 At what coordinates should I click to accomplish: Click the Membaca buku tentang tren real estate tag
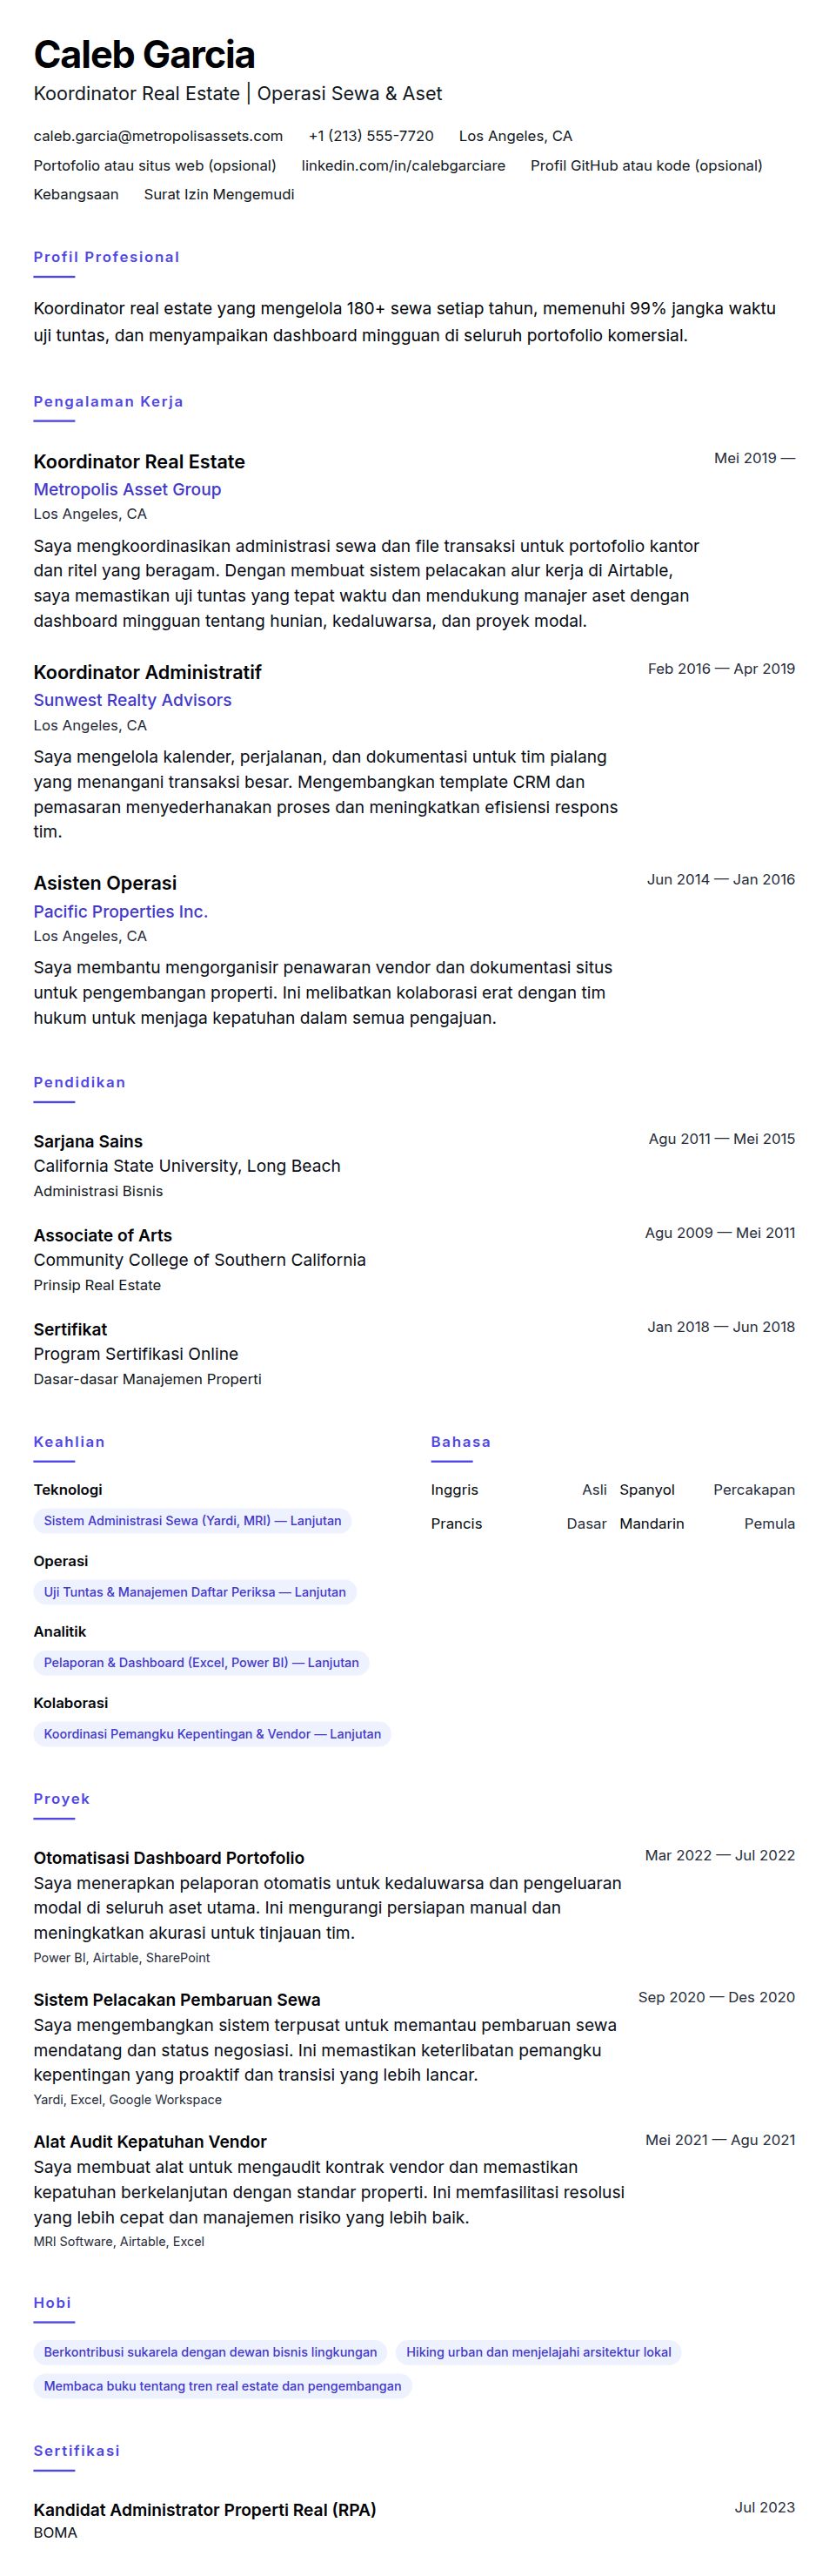(x=223, y=2386)
